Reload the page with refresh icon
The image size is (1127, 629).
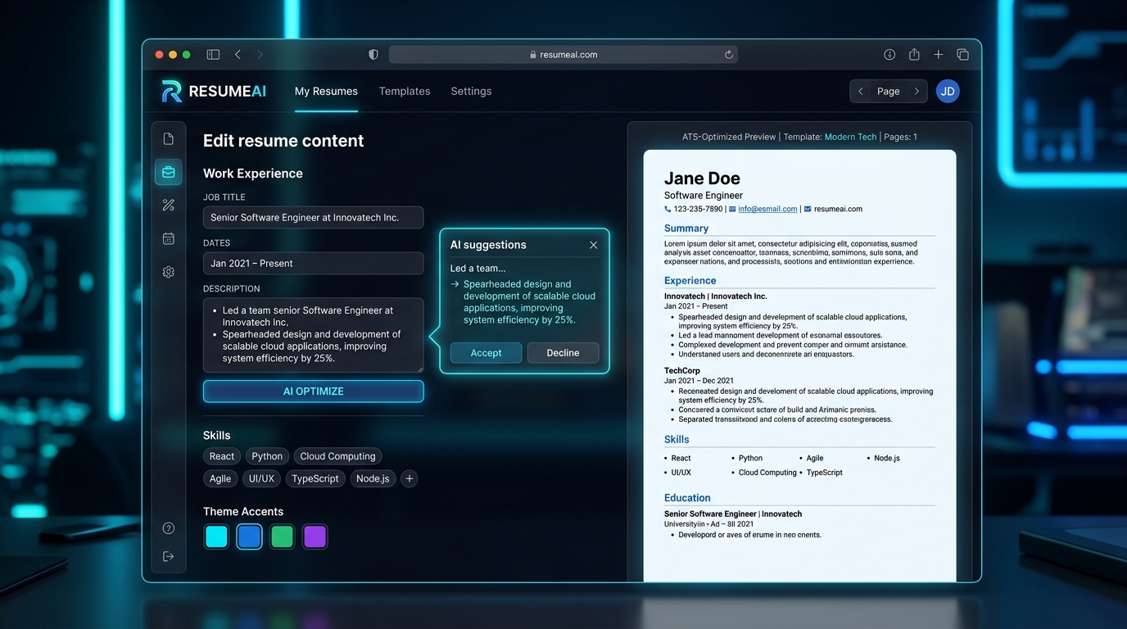[728, 55]
